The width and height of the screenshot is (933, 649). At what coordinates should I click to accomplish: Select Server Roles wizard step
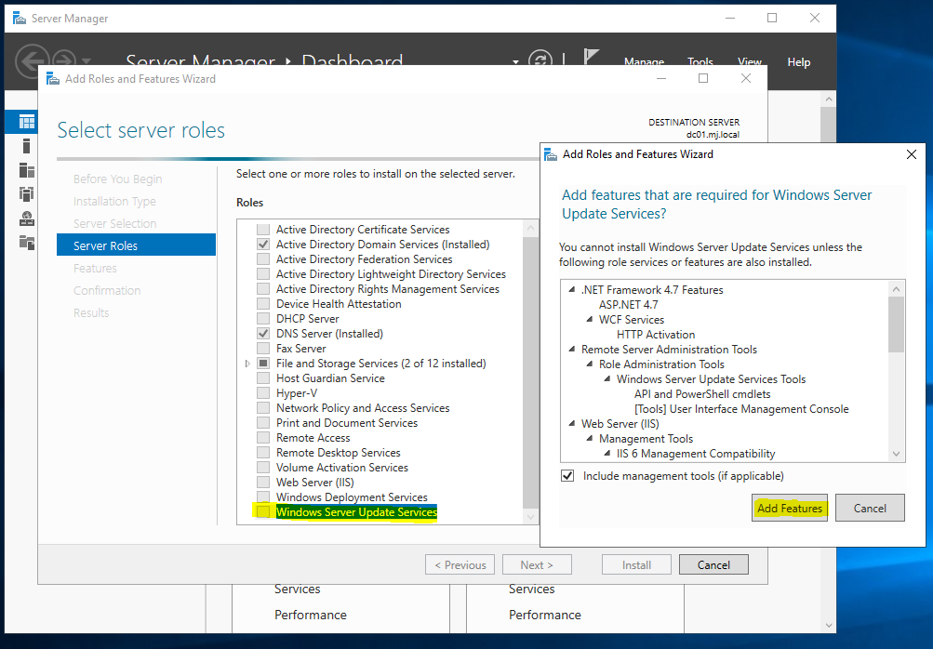pyautogui.click(x=136, y=245)
